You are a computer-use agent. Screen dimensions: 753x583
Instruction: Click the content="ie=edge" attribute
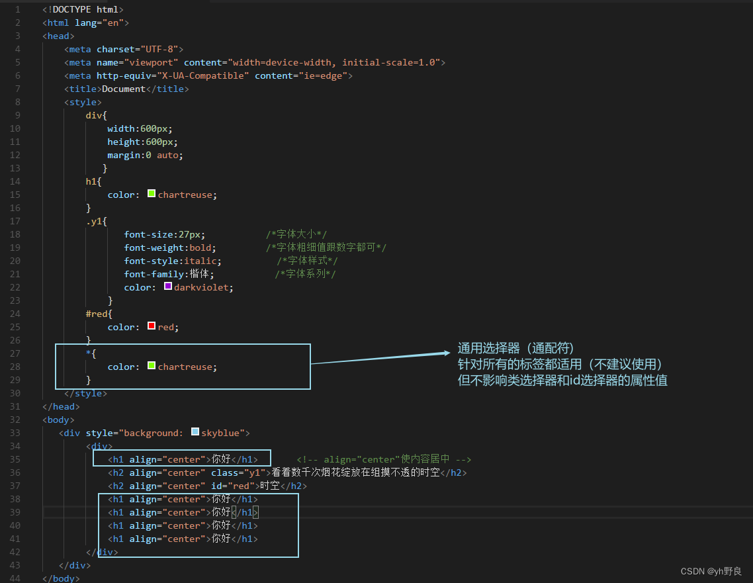[301, 76]
